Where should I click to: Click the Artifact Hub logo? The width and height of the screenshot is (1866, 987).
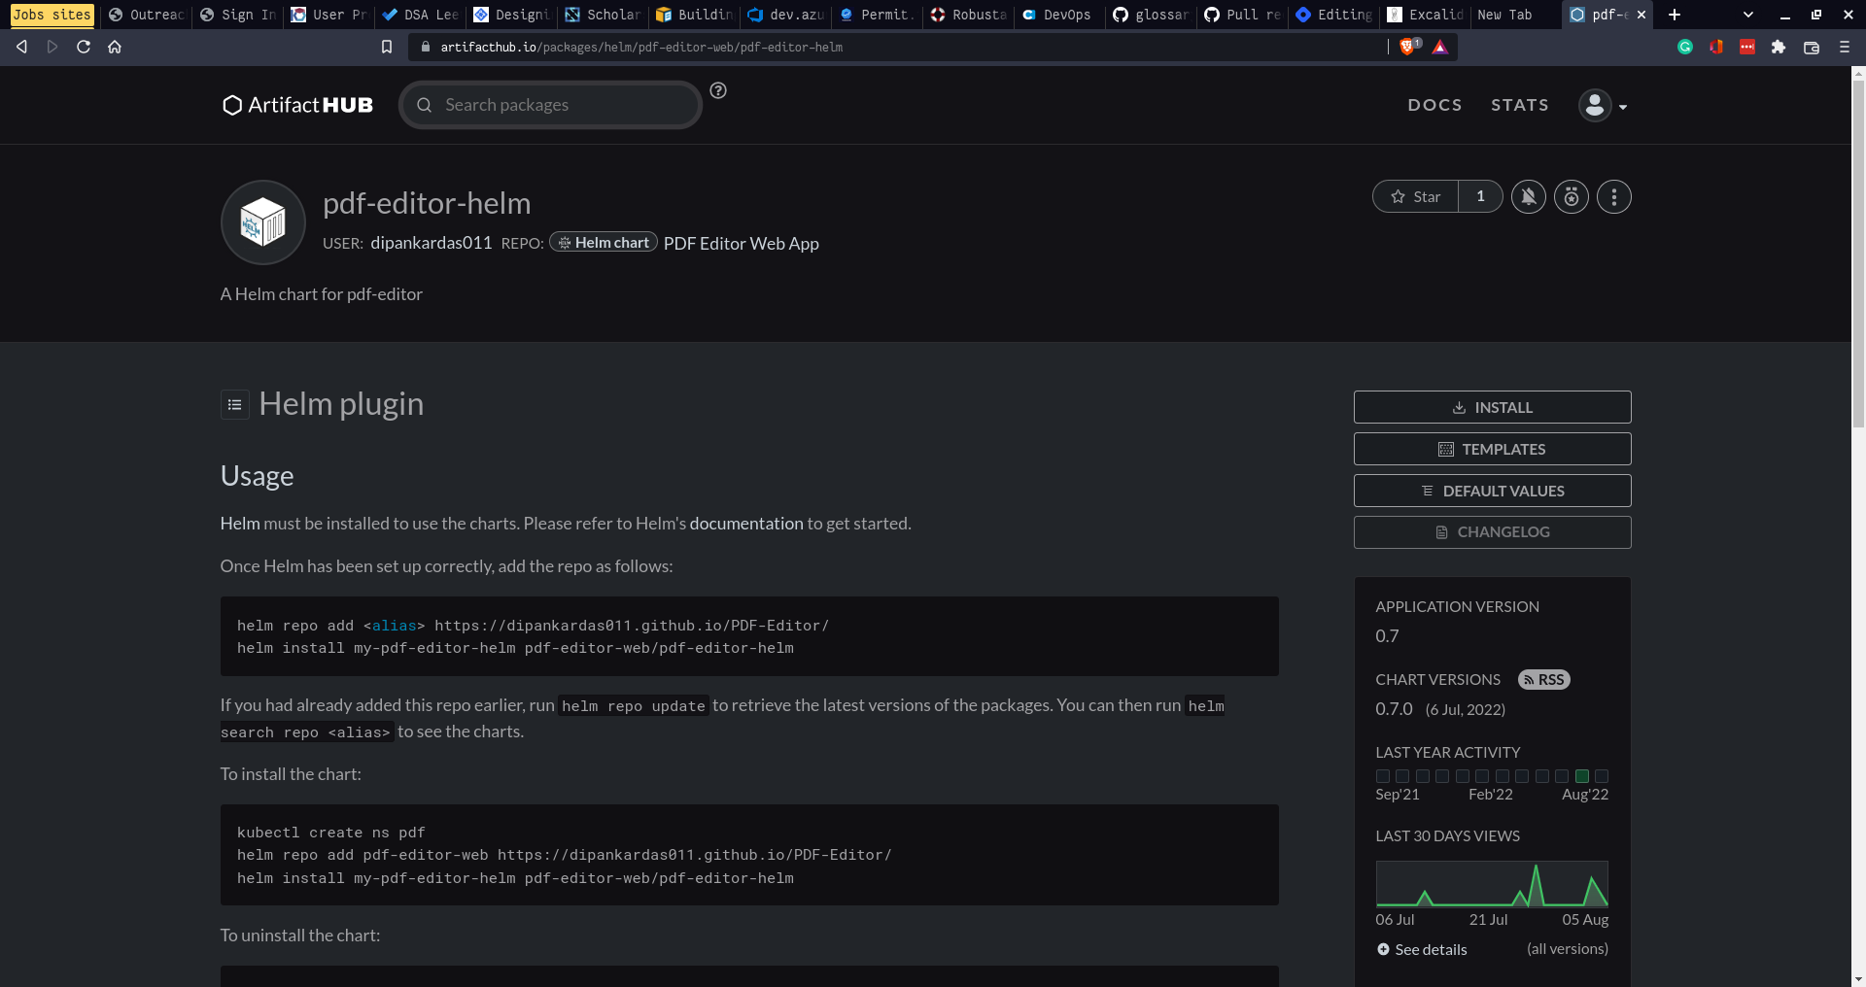click(x=297, y=105)
